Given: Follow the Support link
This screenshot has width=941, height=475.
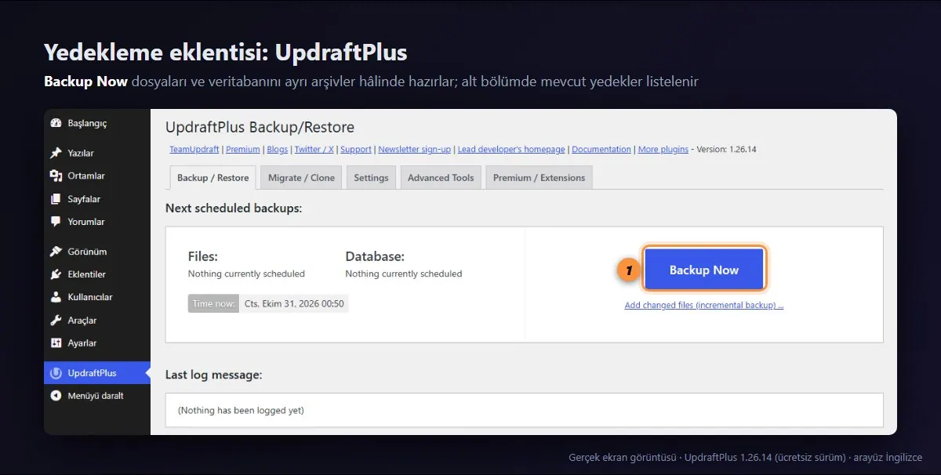Looking at the screenshot, I should click(x=356, y=149).
